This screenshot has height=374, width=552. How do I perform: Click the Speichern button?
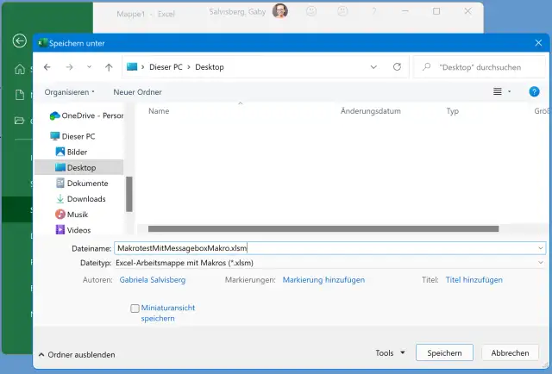444,352
